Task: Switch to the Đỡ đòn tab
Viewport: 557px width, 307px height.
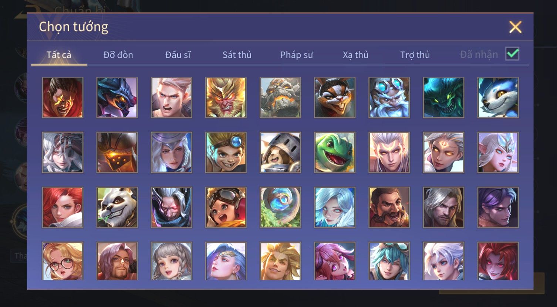Action: coord(118,55)
